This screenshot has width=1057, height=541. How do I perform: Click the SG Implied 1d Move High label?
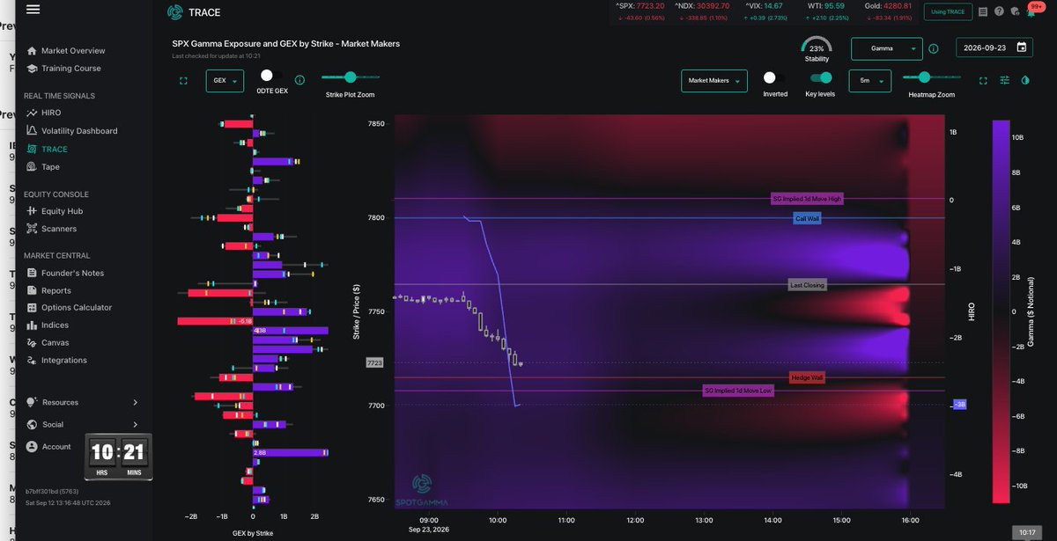coord(807,199)
